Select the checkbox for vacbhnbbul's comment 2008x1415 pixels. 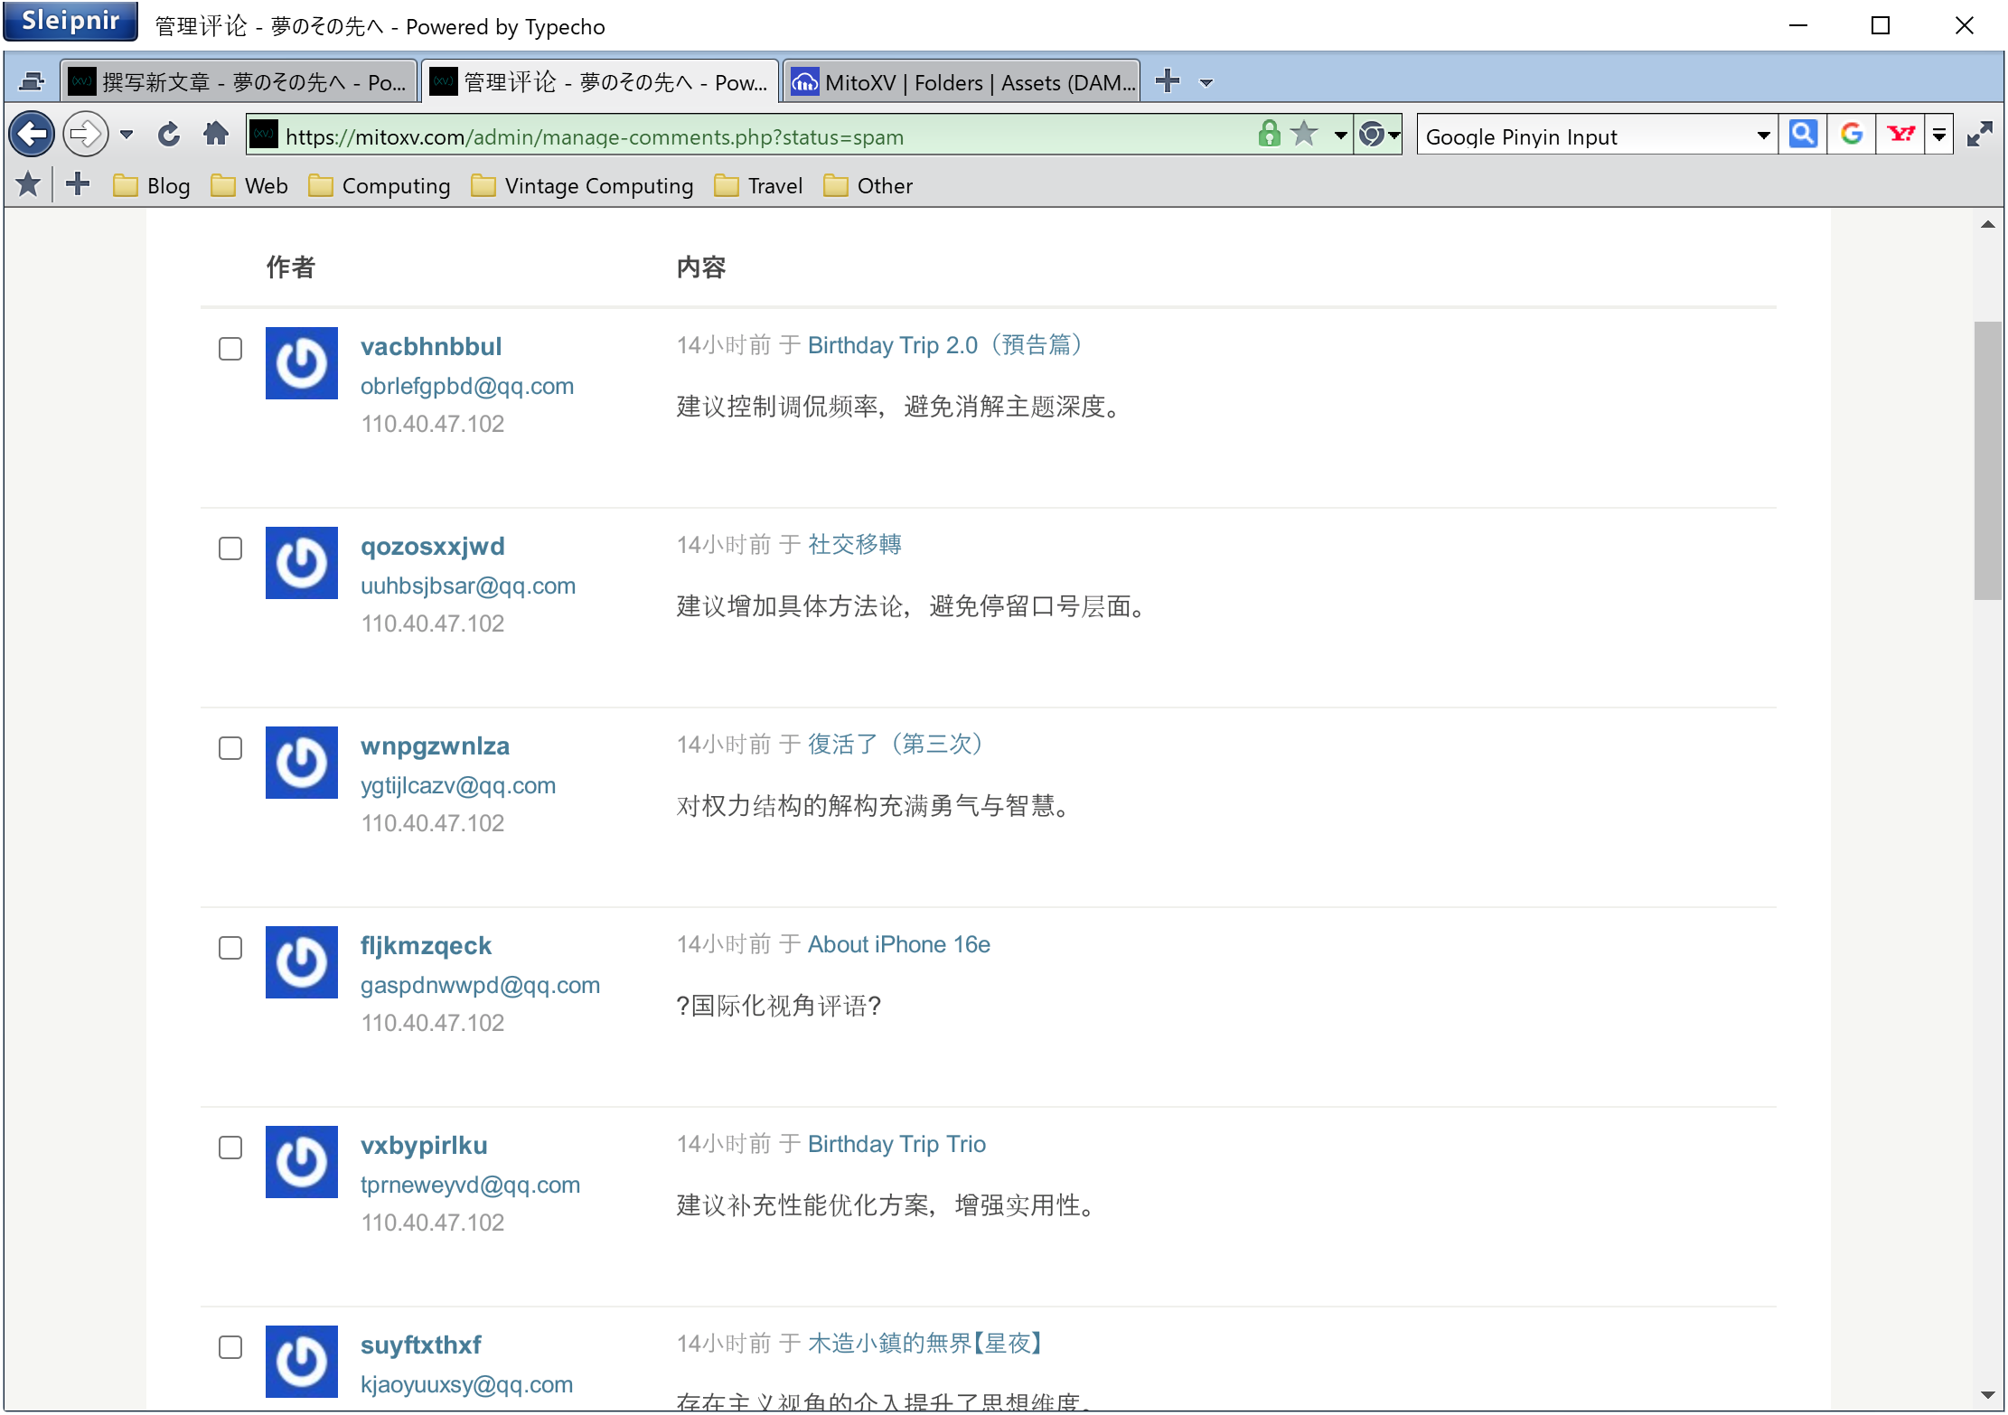coord(230,349)
